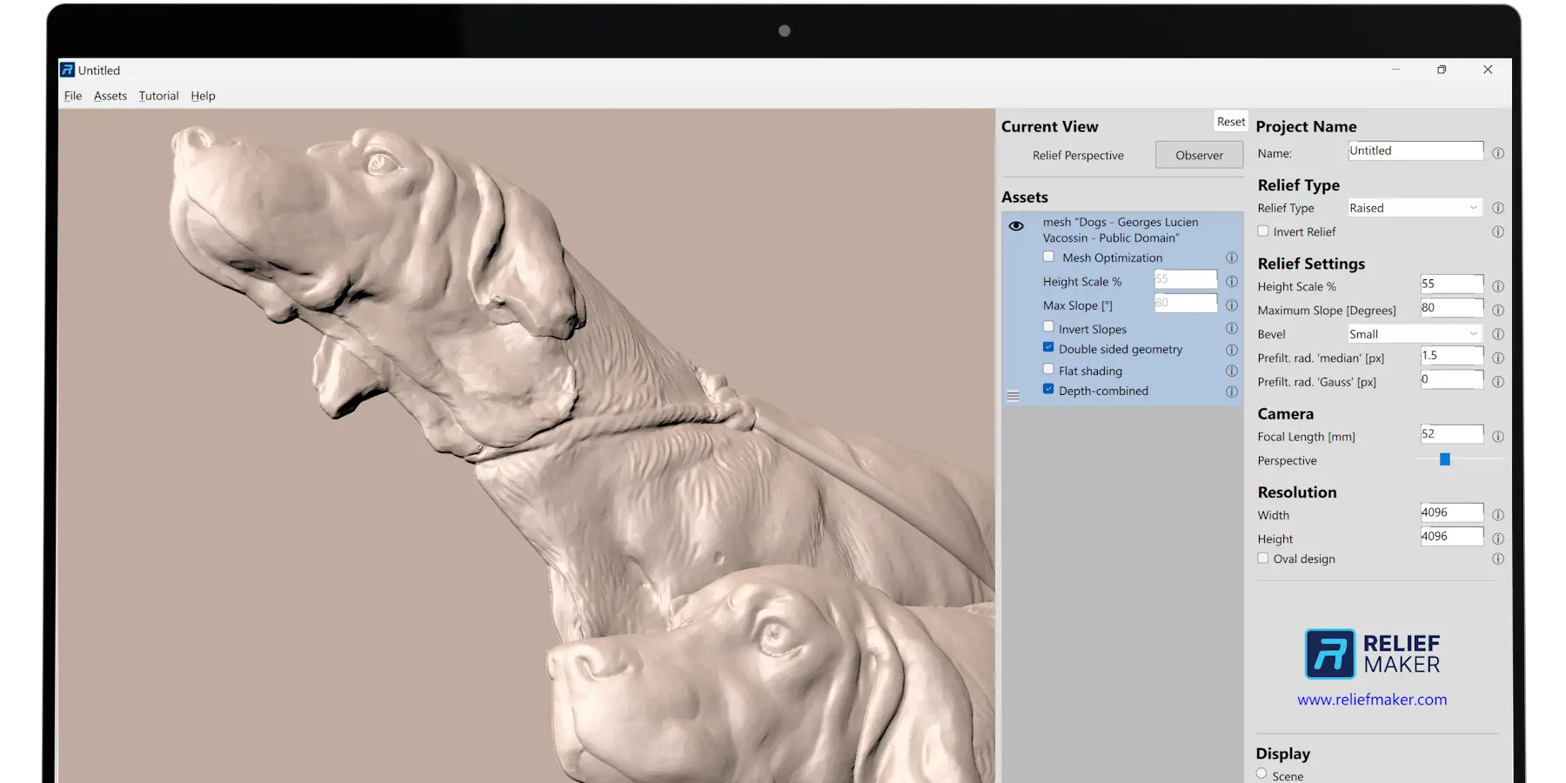1566x783 pixels.
Task: Click the project Name input field
Action: [1415, 150]
